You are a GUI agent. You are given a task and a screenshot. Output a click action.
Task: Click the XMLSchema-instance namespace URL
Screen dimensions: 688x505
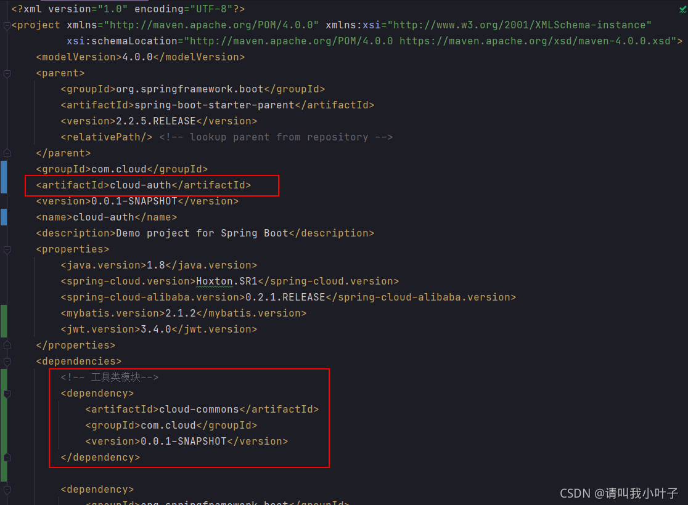pos(520,25)
